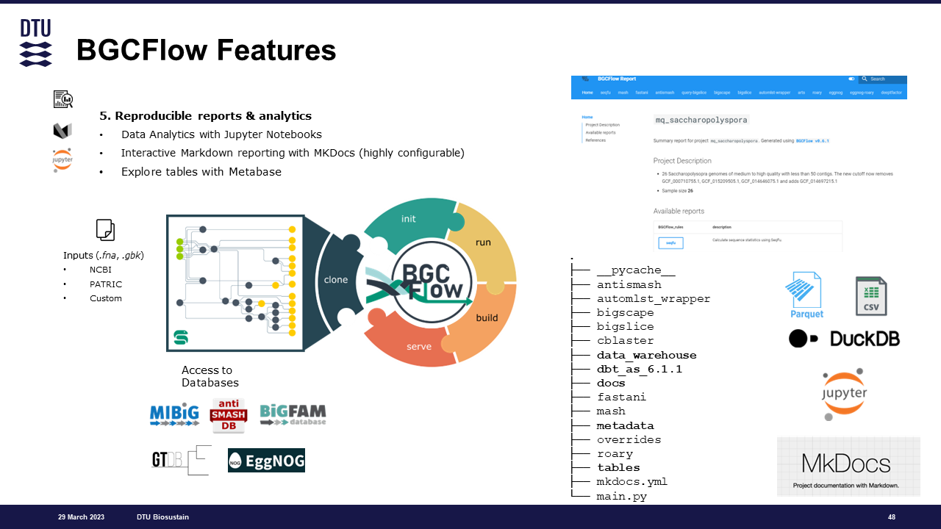Click the large Jupyter logo
This screenshot has height=529, width=941.
844,394
